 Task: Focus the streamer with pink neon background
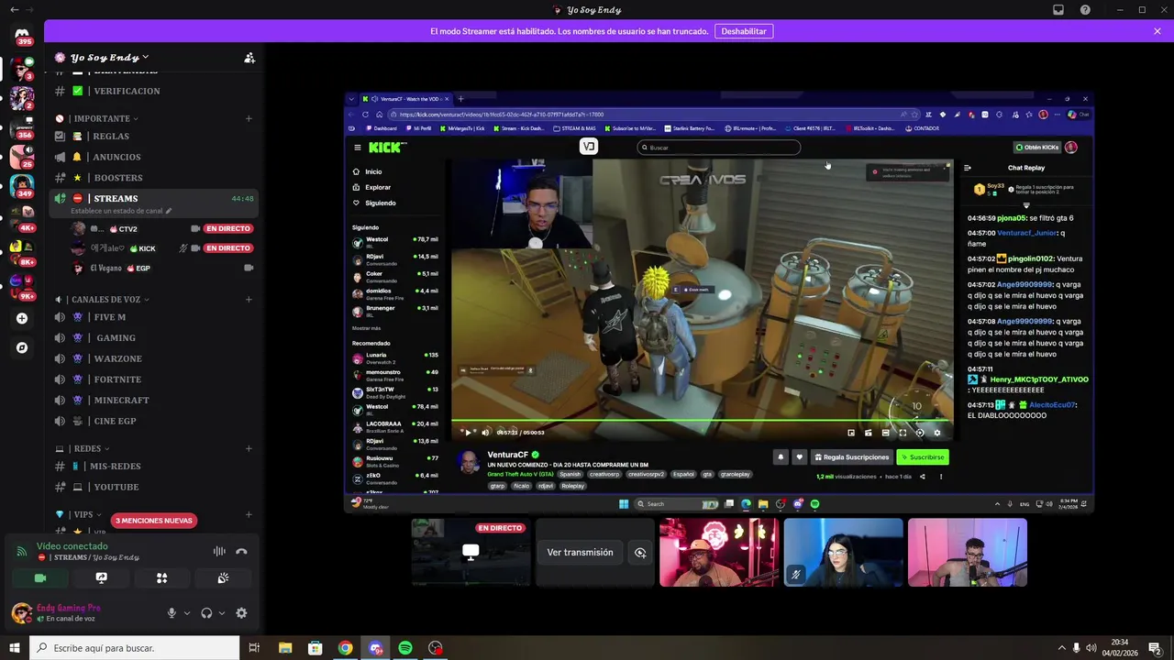pyautogui.click(x=720, y=553)
